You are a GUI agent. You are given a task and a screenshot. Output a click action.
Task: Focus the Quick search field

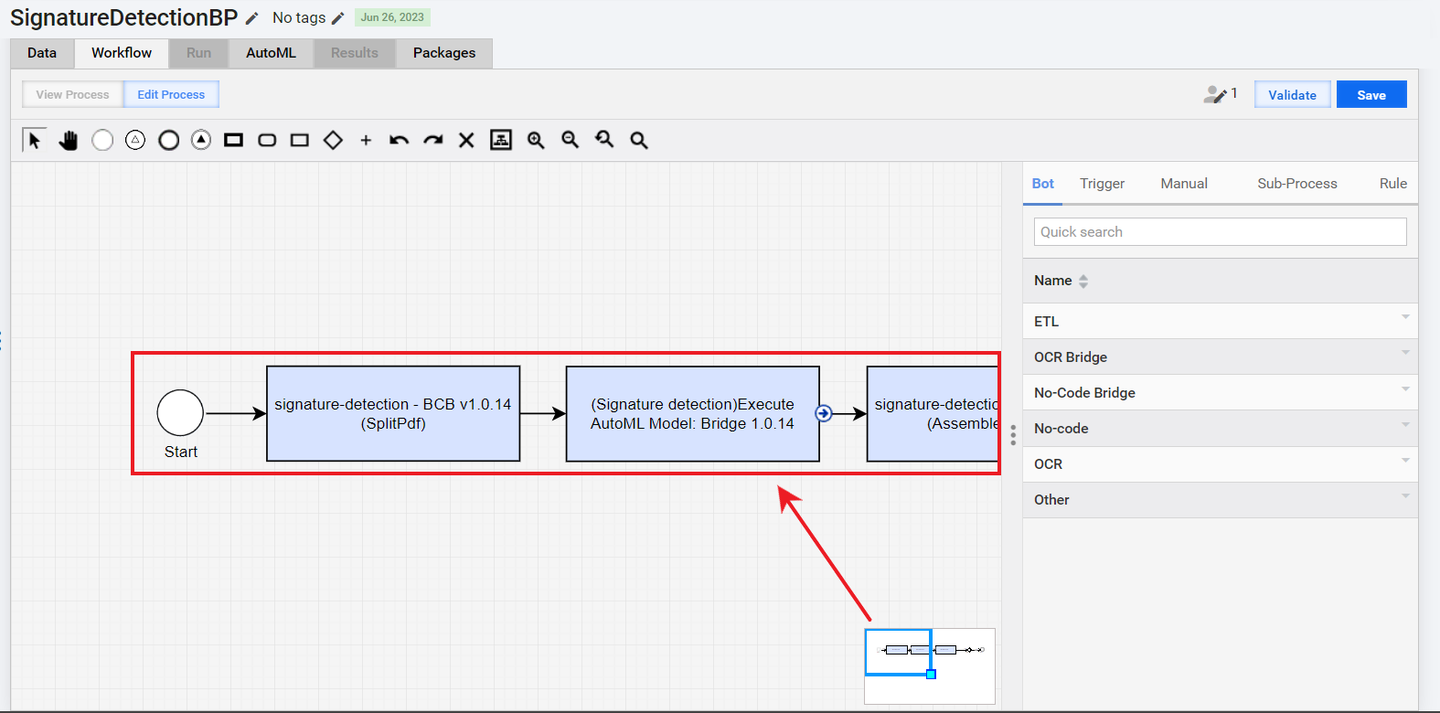[1221, 232]
